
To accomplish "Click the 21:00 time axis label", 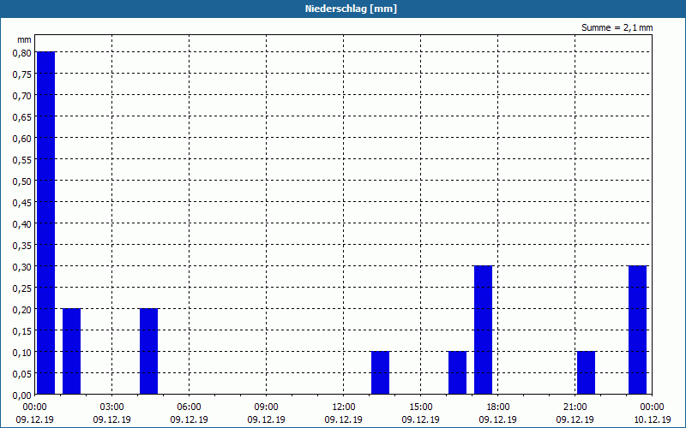I will [575, 407].
